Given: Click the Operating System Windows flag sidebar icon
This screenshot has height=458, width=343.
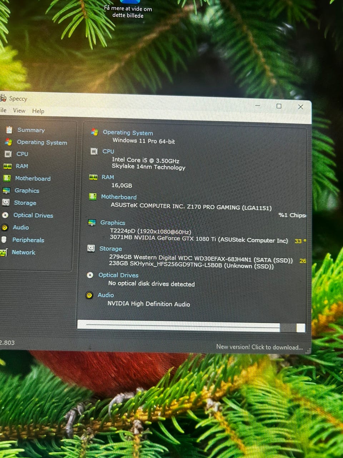Looking at the screenshot, I should (9, 142).
